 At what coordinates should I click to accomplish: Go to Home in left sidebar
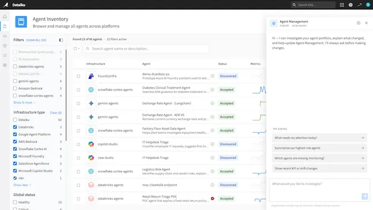tap(5, 17)
